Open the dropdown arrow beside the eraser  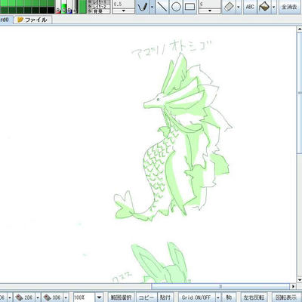(x=239, y=7)
